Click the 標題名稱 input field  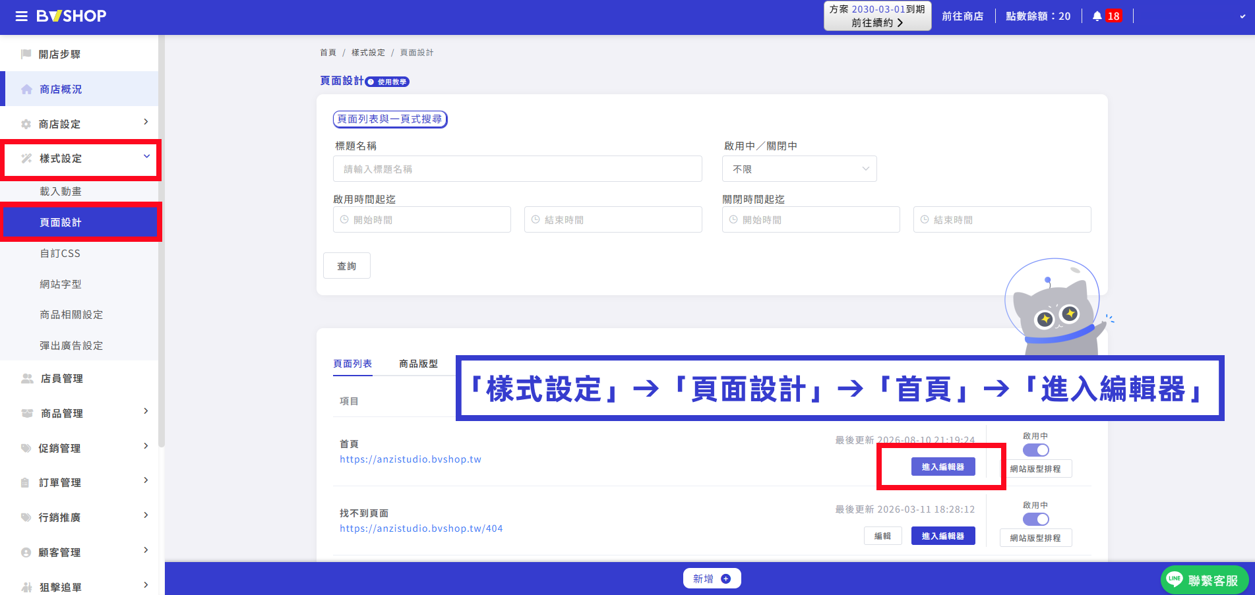518,169
